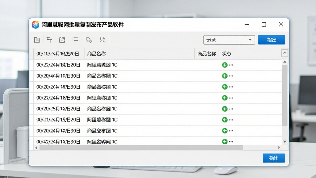Open ellipsis menu in 00/20/25 row

(x=231, y=109)
